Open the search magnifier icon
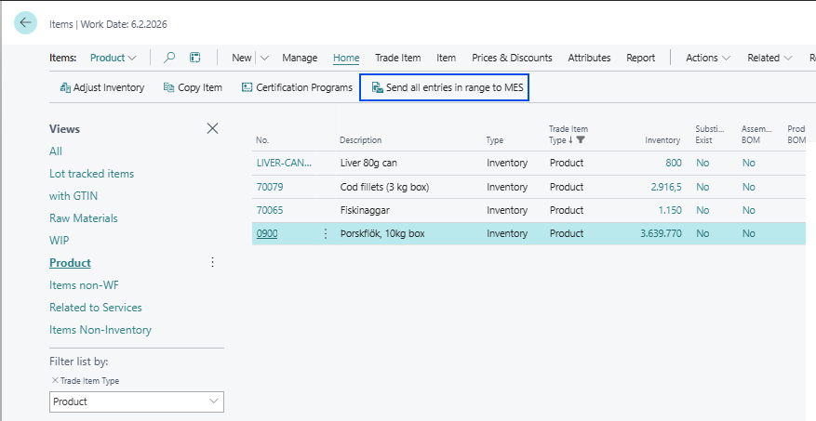Image resolution: width=816 pixels, height=421 pixels. click(x=169, y=58)
